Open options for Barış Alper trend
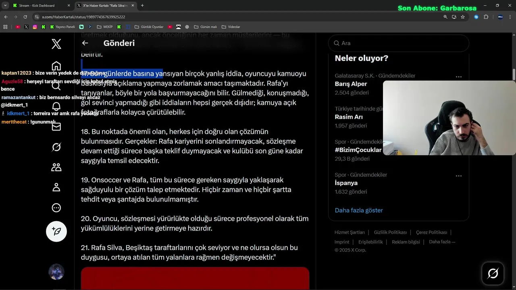 tap(459, 77)
